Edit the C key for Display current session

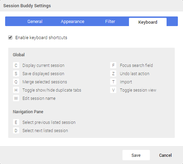[16, 65]
